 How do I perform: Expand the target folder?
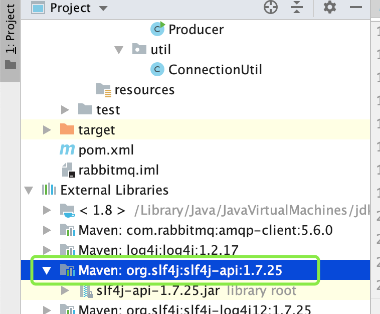[x=47, y=130]
